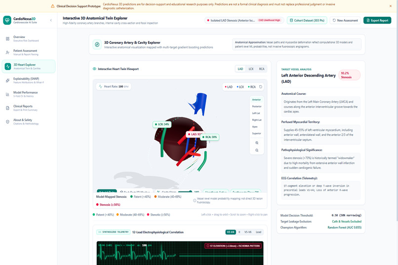The image size is (398, 265).
Task: Select the Right Lat camera view
Action: (x=257, y=120)
